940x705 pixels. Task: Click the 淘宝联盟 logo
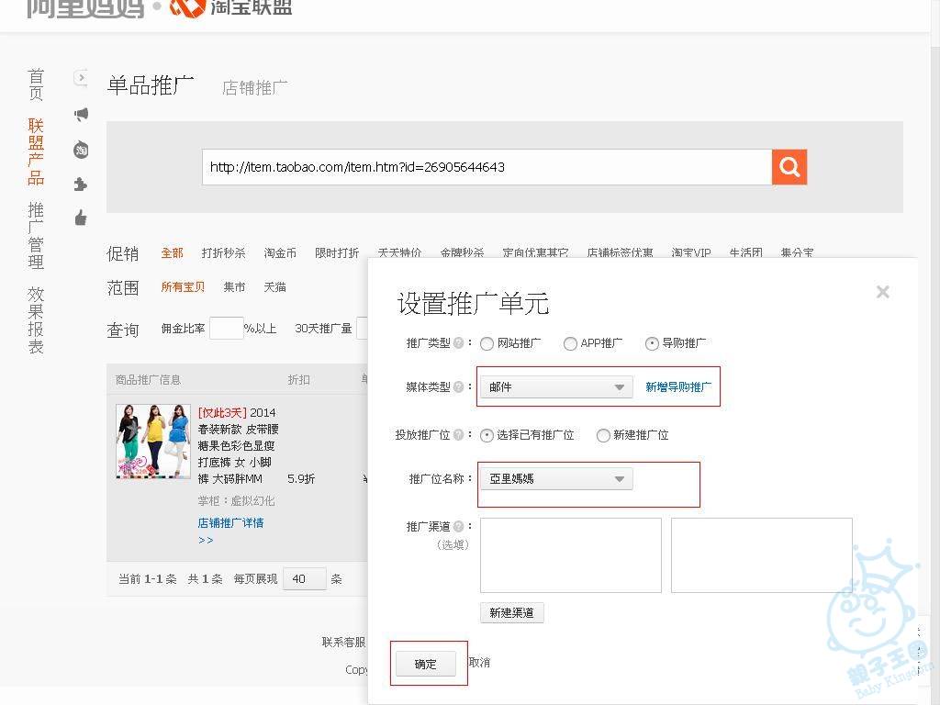pos(230,8)
